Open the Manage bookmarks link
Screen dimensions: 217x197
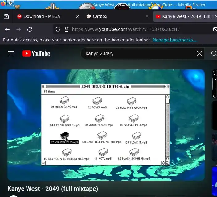click(x=174, y=40)
